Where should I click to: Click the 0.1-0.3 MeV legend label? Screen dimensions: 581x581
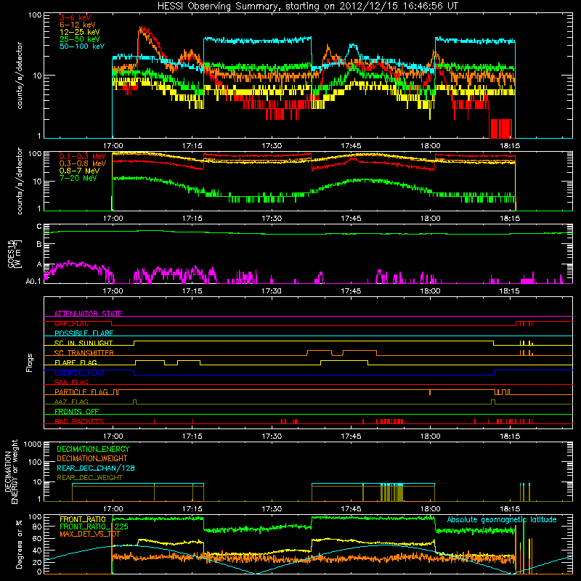click(x=83, y=156)
